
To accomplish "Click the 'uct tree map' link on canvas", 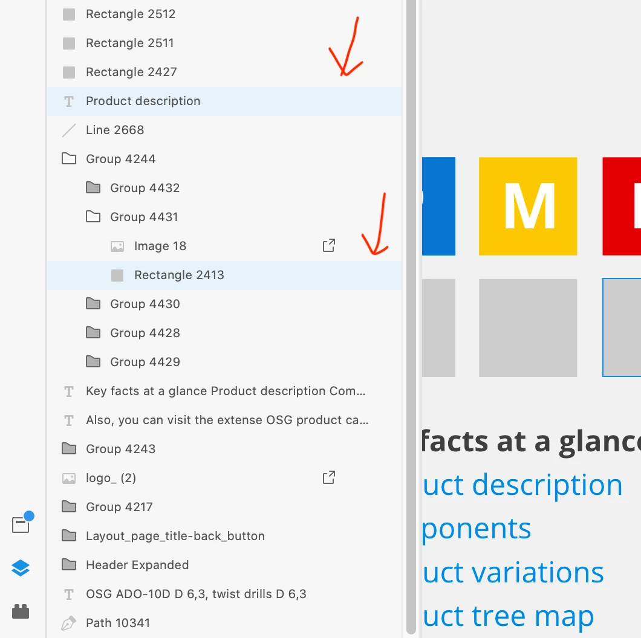I will point(508,616).
